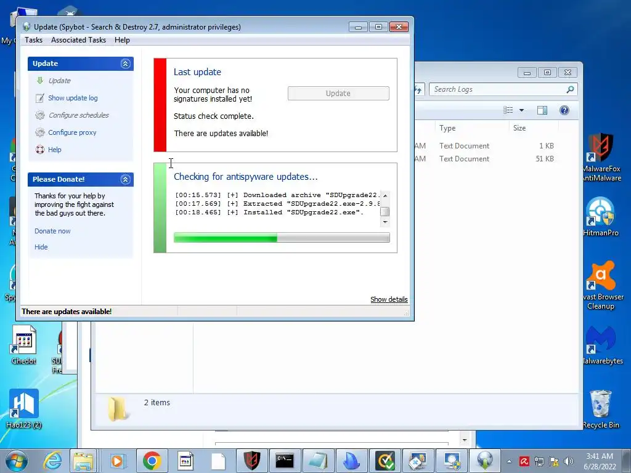This screenshot has height=473, width=631.
Task: Select the Installed SDUpgrade22.exe log line
Action: [269, 212]
